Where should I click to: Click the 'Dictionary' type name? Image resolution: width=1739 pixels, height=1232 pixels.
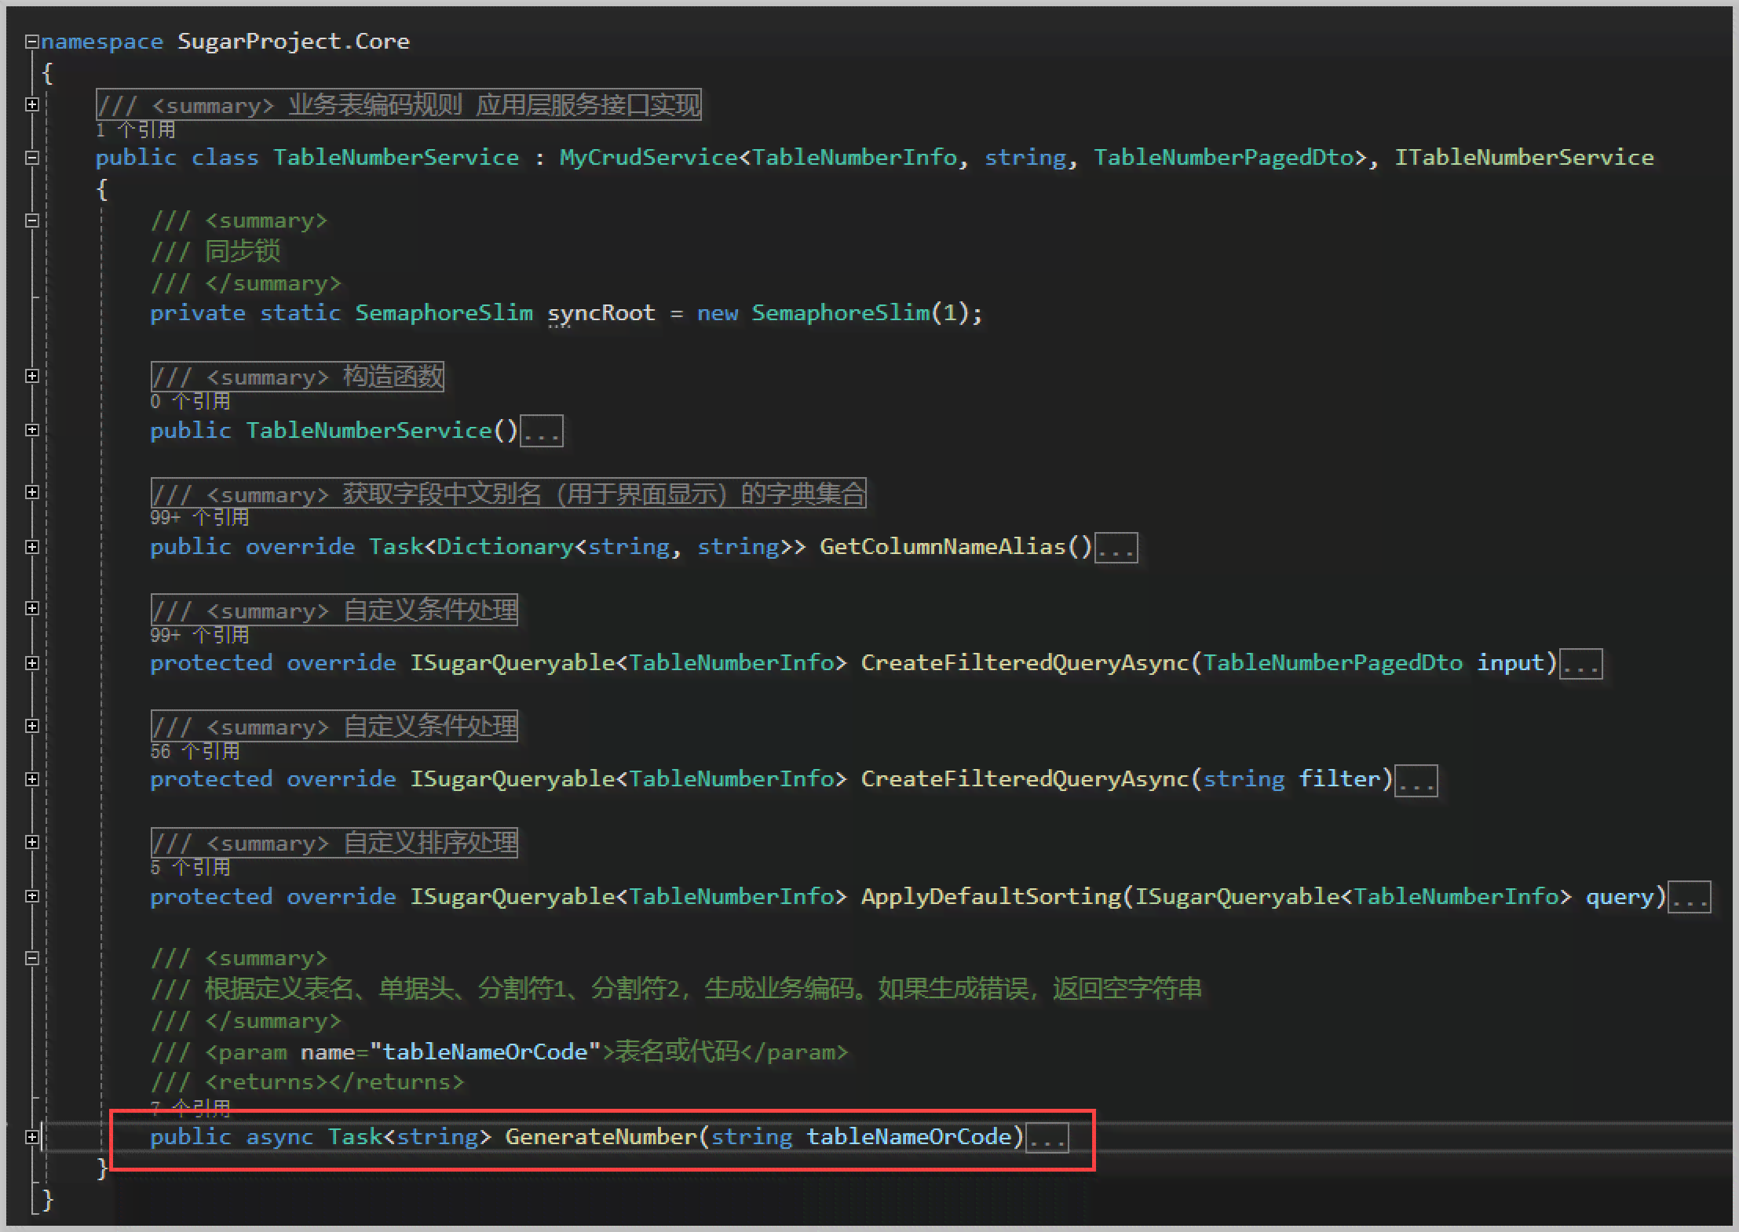(505, 547)
